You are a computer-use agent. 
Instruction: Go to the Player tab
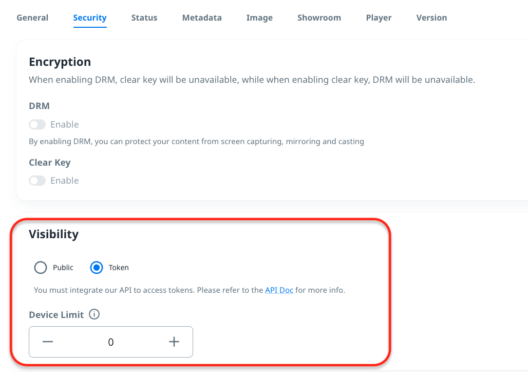(x=379, y=17)
